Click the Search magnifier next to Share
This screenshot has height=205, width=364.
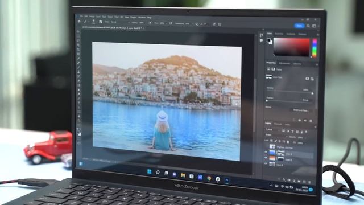[308, 26]
